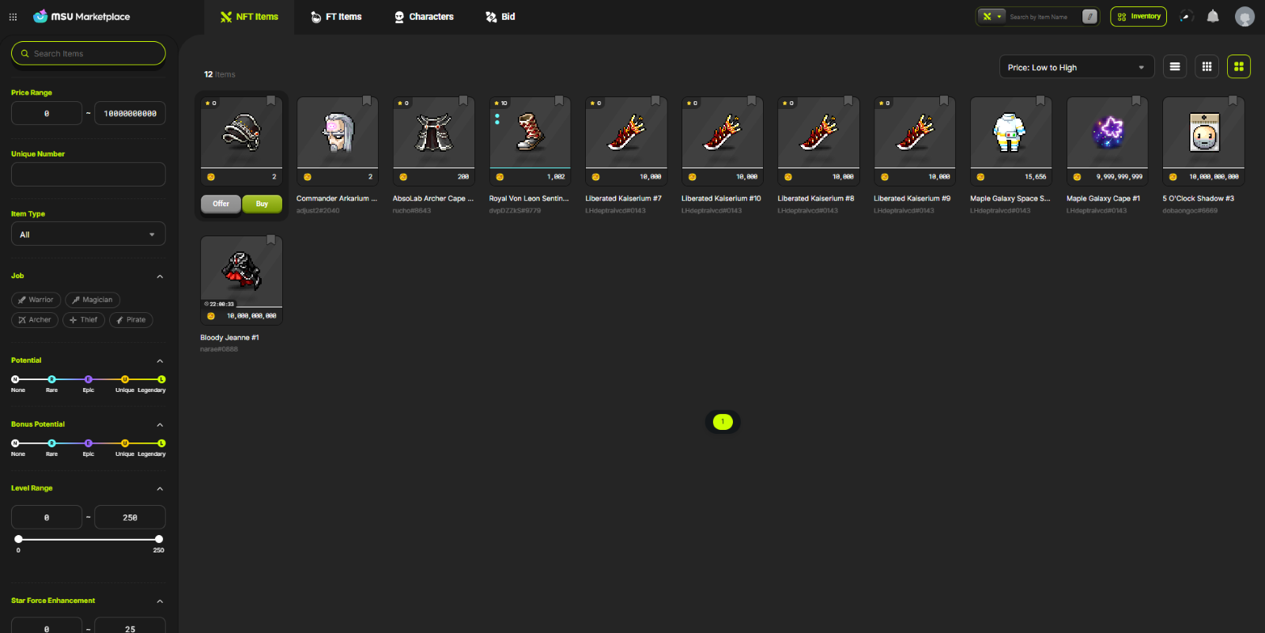Open the Item Type dropdown
The width and height of the screenshot is (1265, 633).
(88, 235)
